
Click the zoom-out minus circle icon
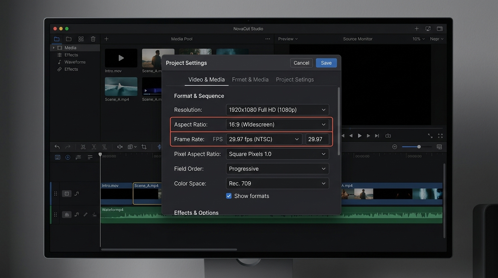coord(394,147)
